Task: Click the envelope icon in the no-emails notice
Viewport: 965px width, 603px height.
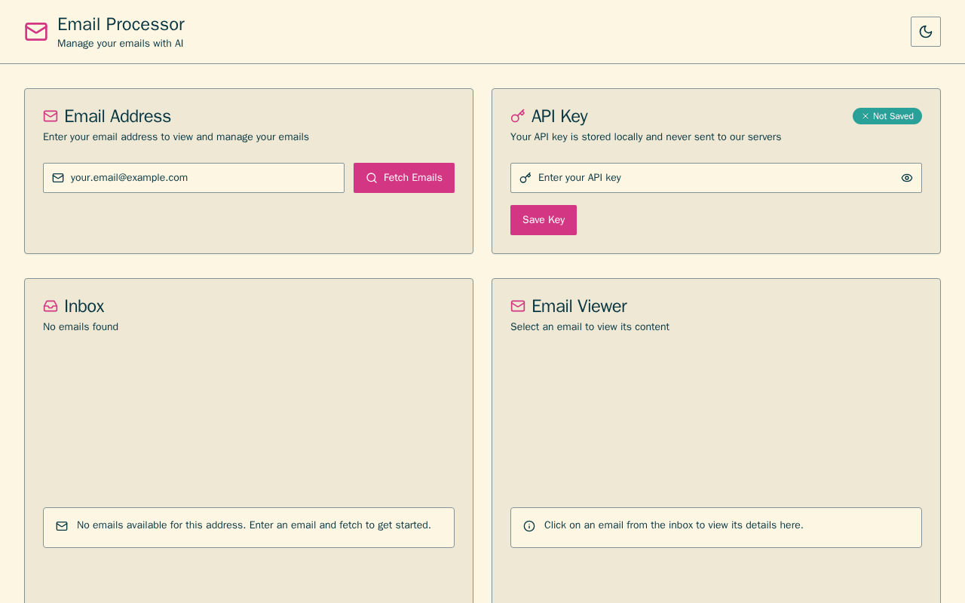Action: pos(62,526)
